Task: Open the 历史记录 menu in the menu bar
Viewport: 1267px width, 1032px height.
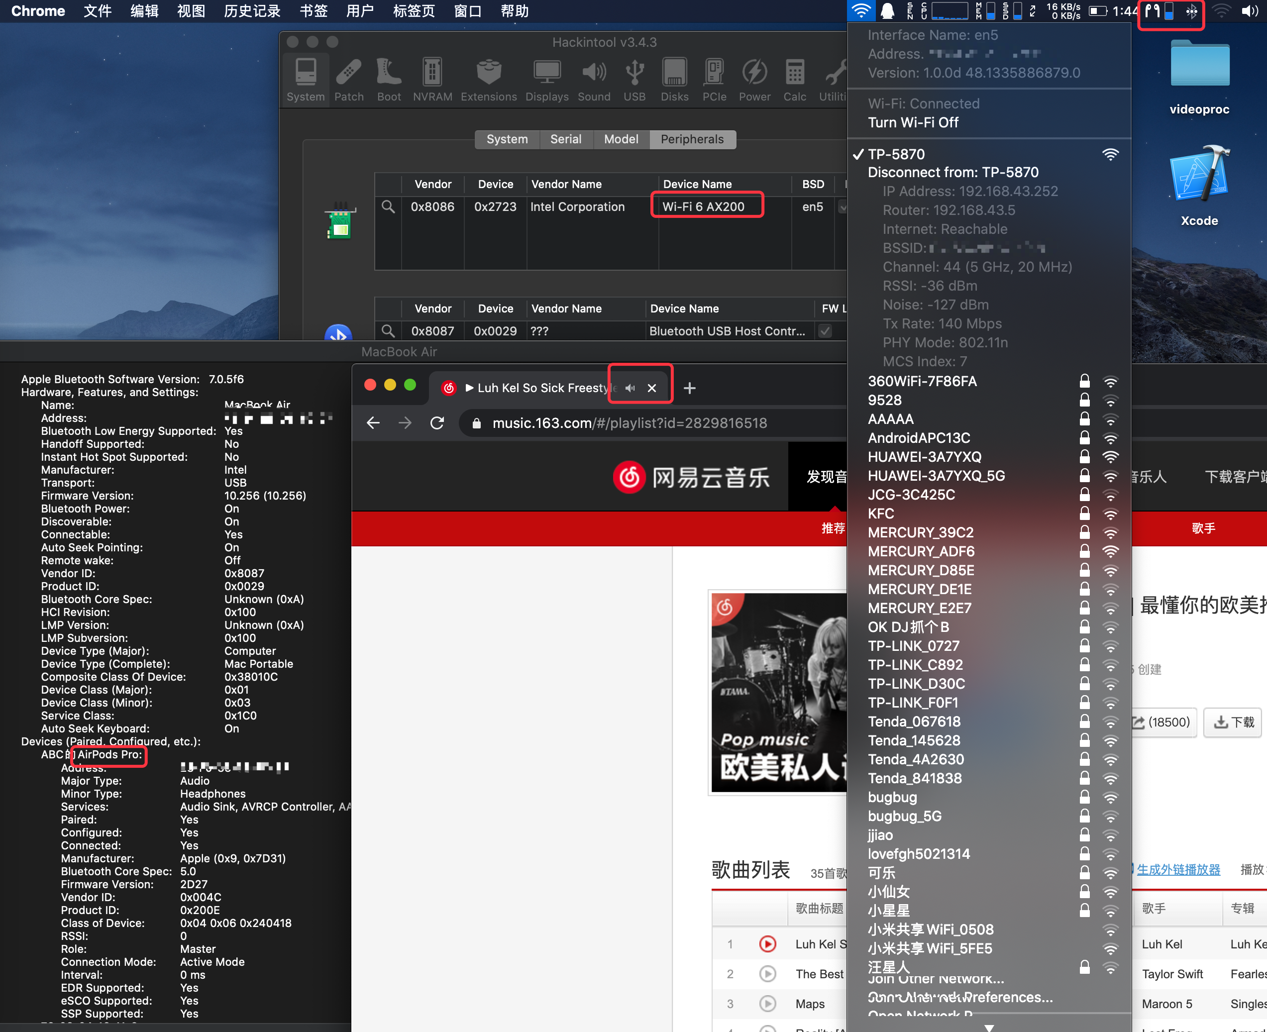Action: (x=252, y=11)
